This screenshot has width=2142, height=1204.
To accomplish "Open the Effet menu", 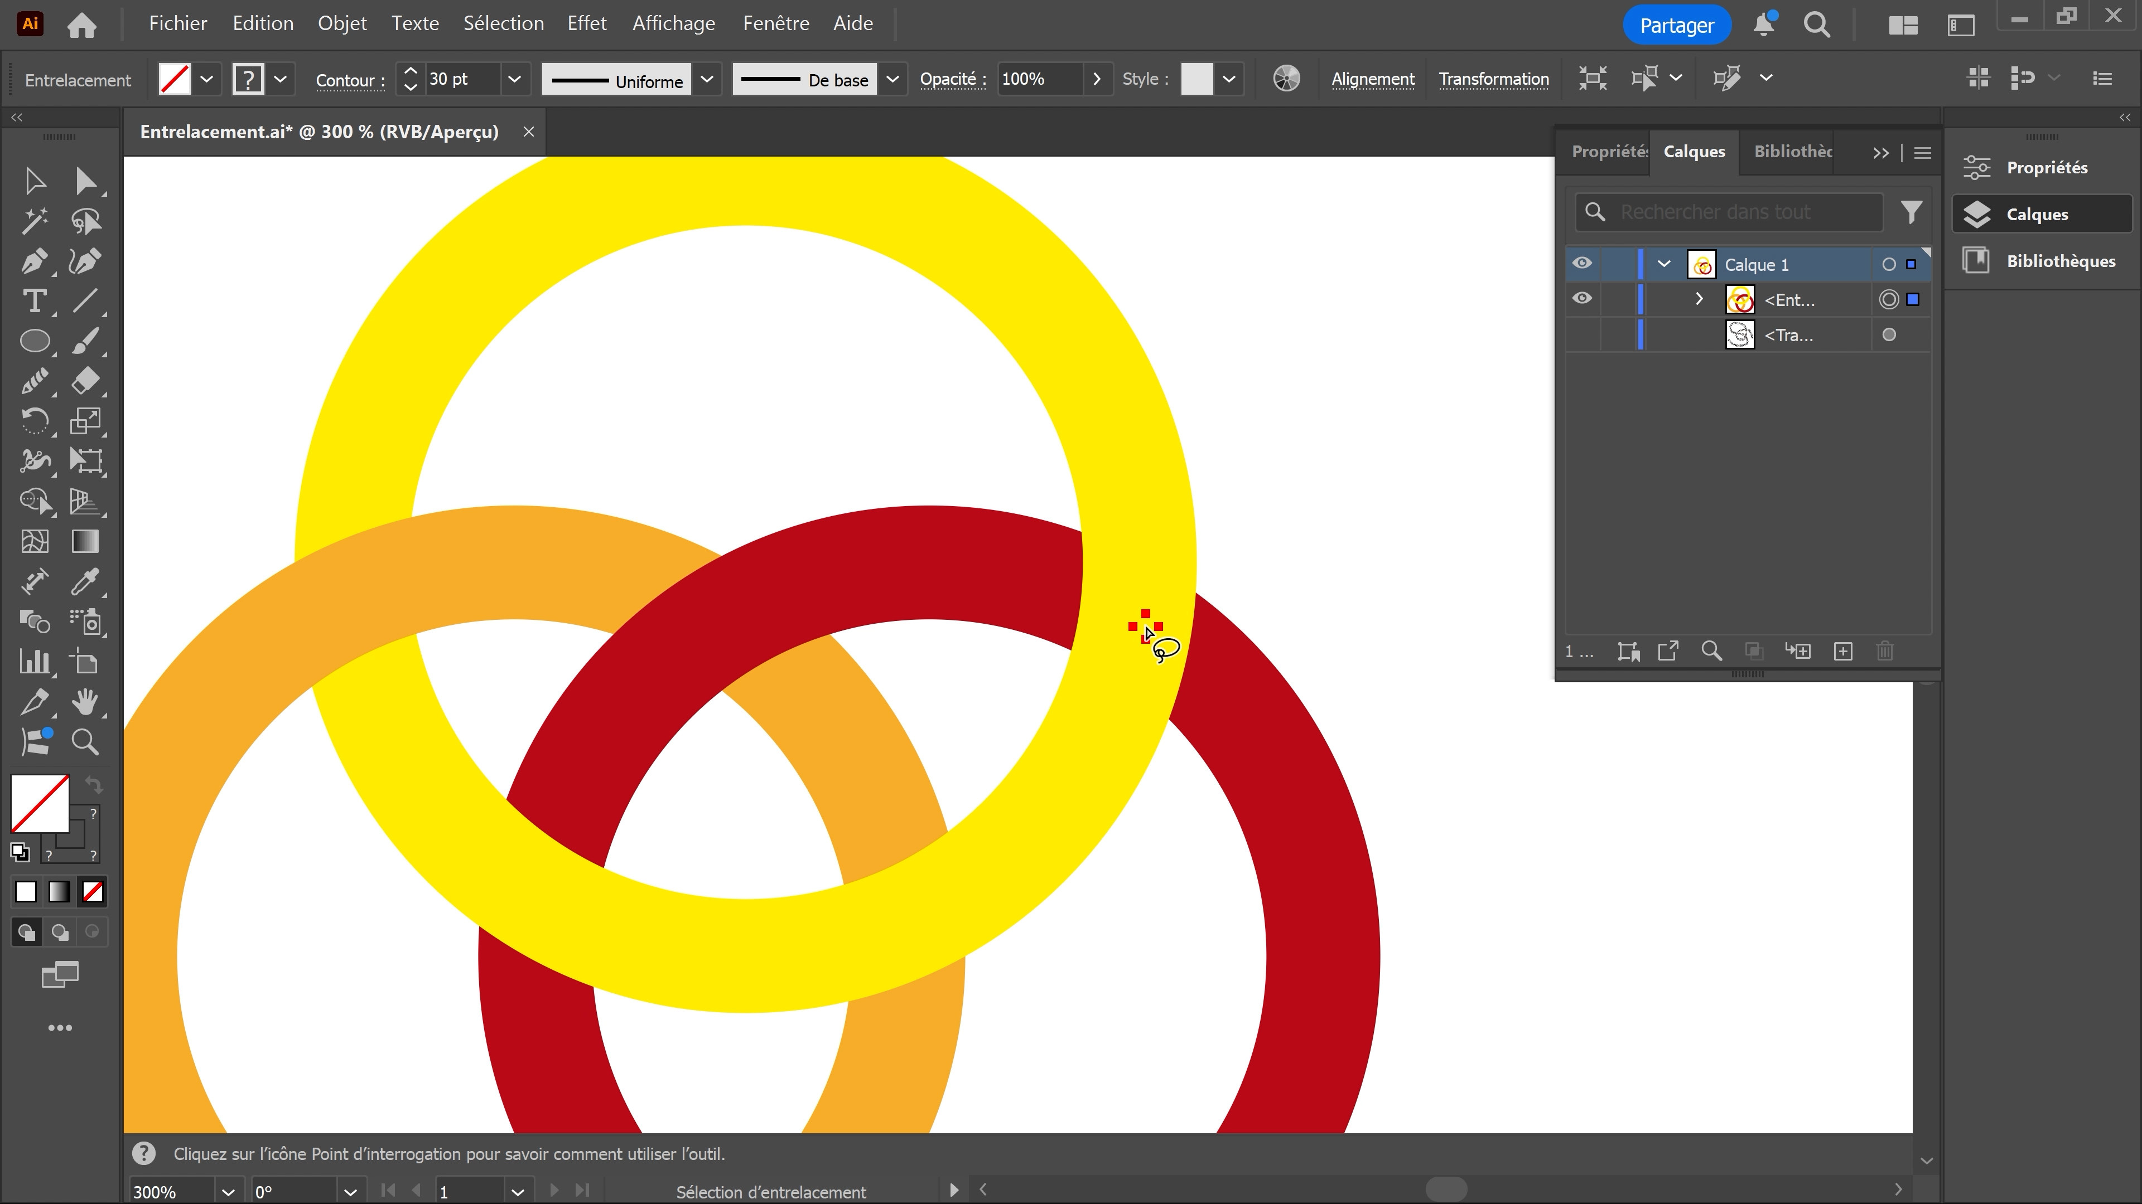I will coord(587,23).
